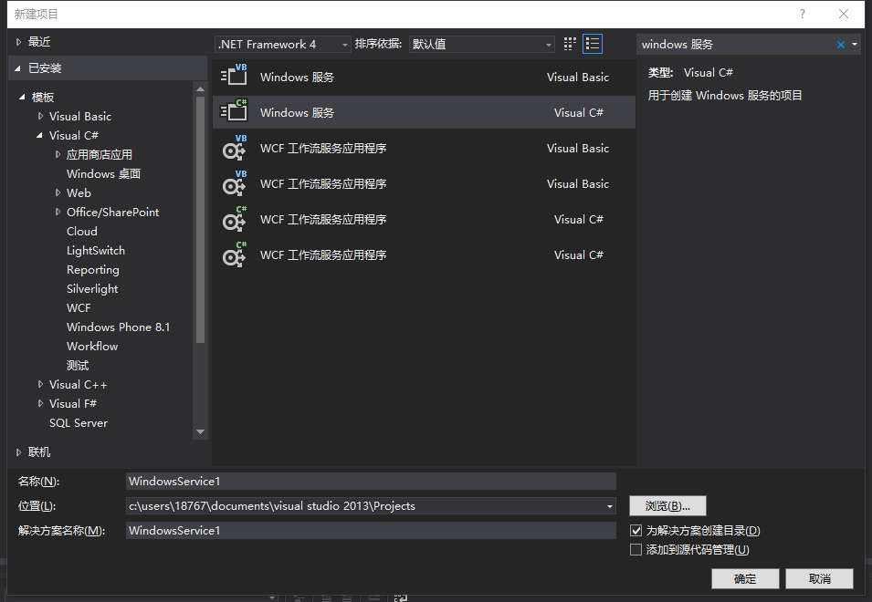
Task: Open the .NET Framework 4 version dropdown
Action: (282, 45)
